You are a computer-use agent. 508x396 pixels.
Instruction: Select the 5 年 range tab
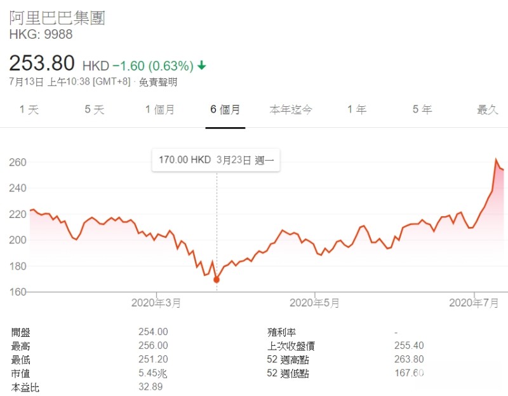point(422,109)
